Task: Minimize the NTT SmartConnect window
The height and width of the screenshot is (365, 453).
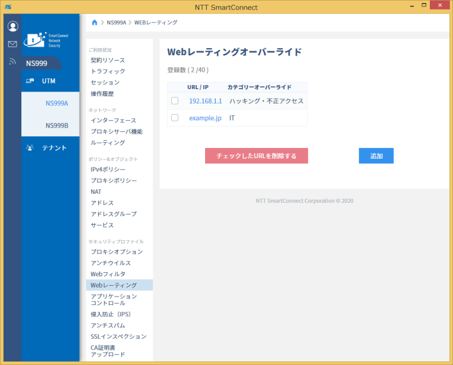Action: point(412,5)
